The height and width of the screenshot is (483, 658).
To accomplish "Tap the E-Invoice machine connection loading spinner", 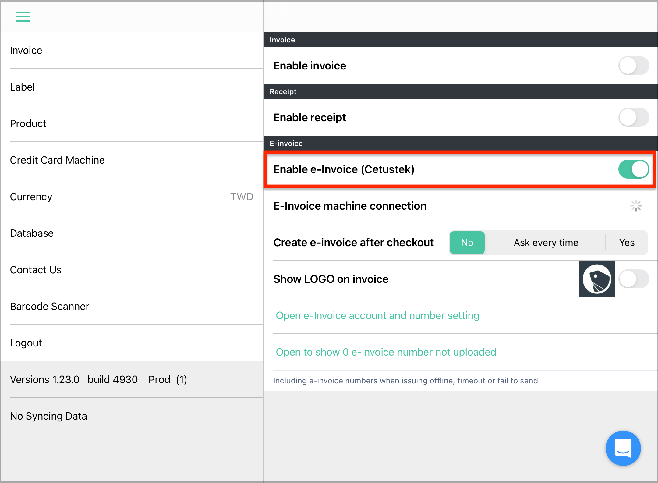I will (636, 206).
